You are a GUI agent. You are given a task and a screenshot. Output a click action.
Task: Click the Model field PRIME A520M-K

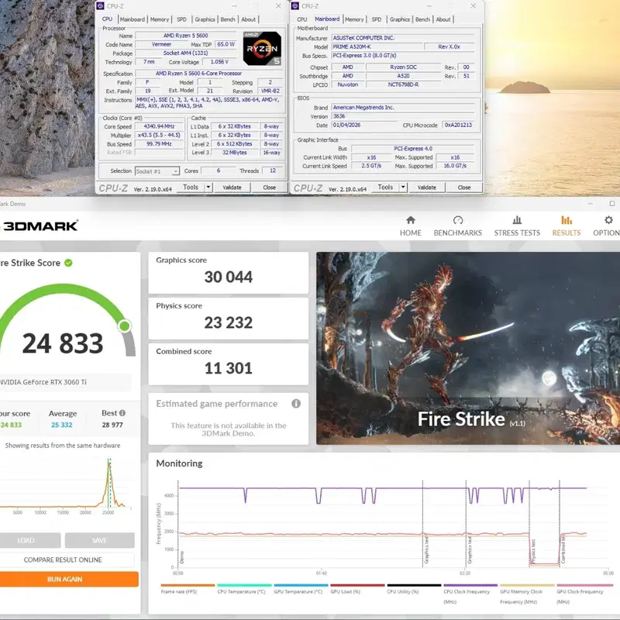[377, 46]
